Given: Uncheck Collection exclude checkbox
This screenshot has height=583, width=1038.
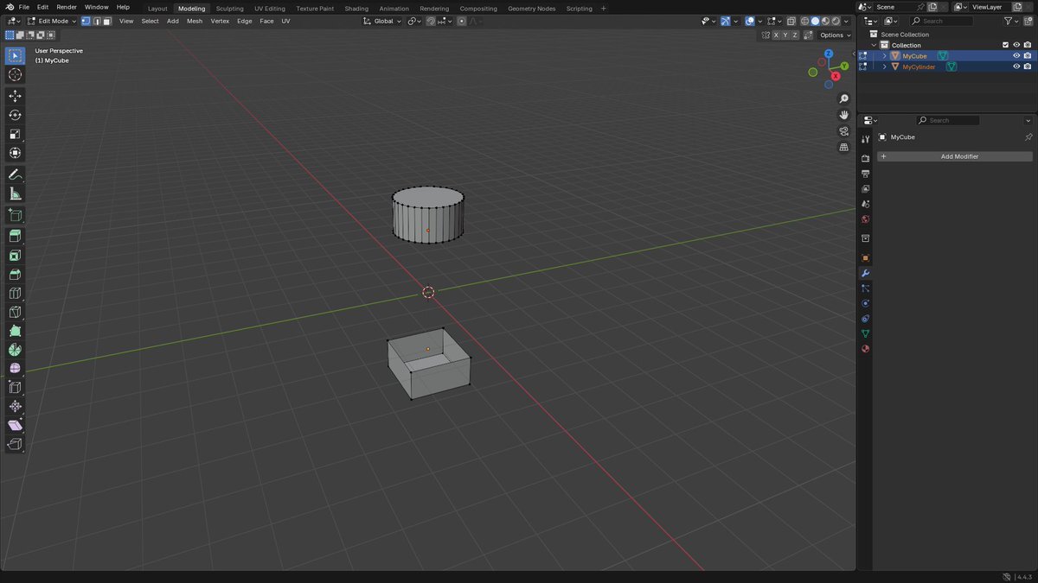Looking at the screenshot, I should click(1005, 45).
